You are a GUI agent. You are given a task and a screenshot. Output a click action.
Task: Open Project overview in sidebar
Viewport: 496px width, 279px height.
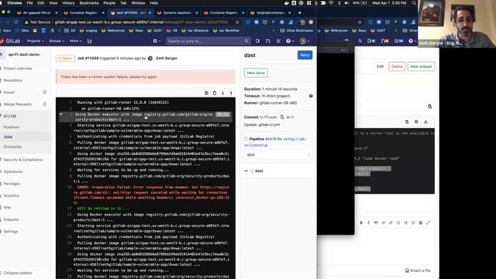click(18, 68)
